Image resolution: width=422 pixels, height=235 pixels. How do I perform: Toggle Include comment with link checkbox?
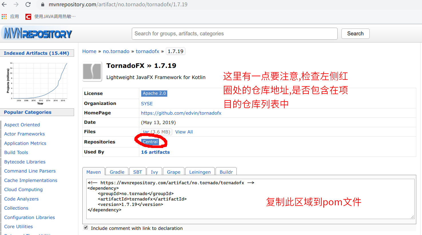tap(86, 228)
